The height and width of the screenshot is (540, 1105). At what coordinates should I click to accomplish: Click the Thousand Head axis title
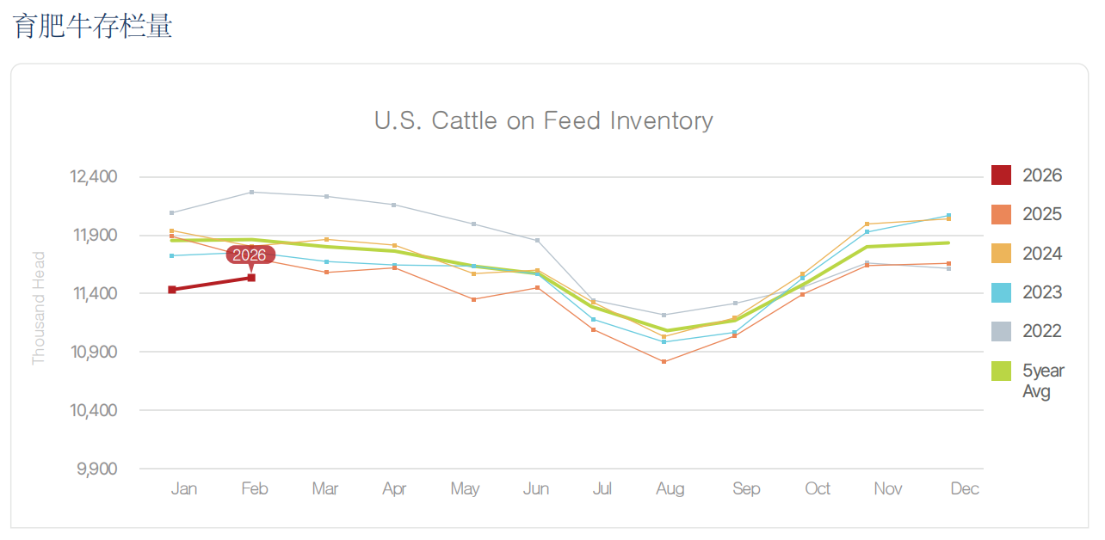39,308
